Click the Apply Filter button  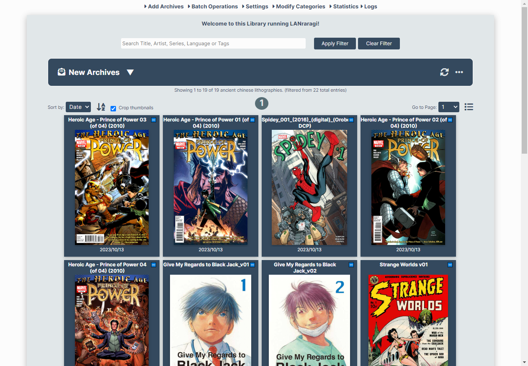coord(335,44)
